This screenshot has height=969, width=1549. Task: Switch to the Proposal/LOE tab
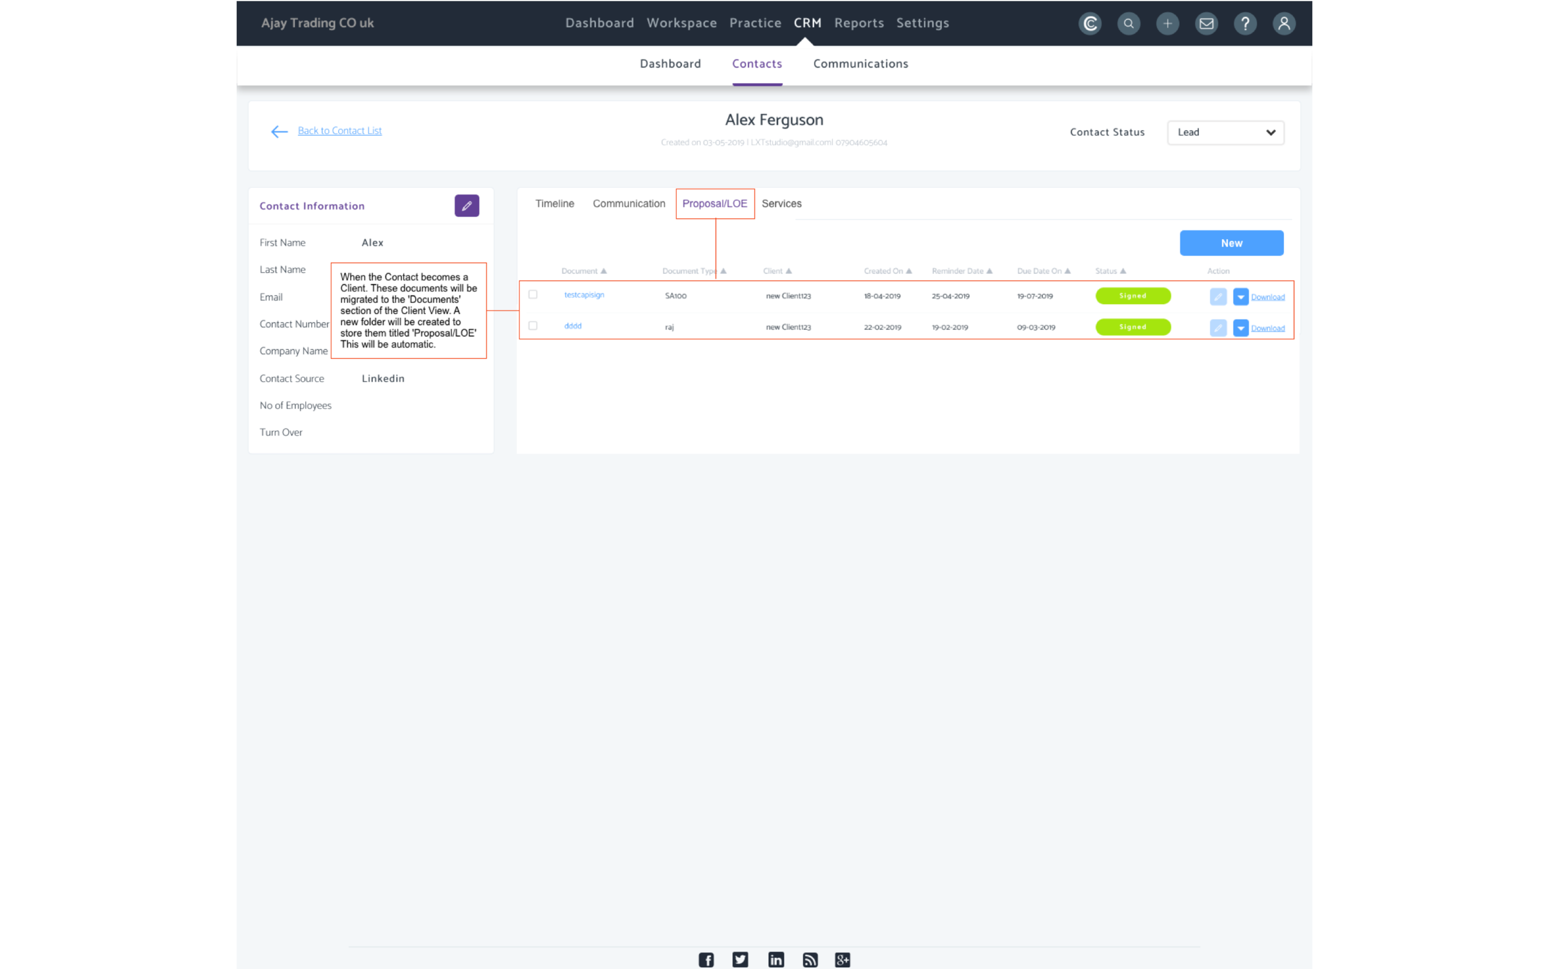(714, 204)
